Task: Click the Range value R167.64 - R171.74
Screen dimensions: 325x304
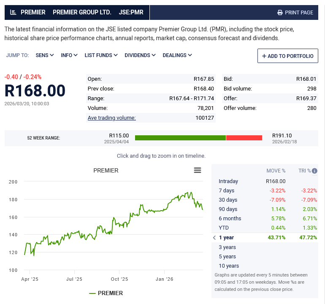Action: click(192, 99)
